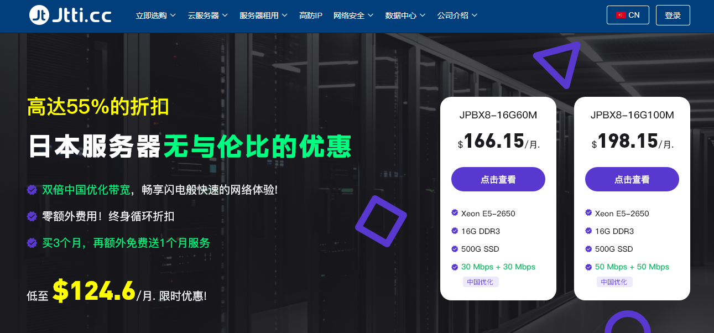Click the icon beside 买3个月 promotion text
The width and height of the screenshot is (714, 333).
point(32,242)
